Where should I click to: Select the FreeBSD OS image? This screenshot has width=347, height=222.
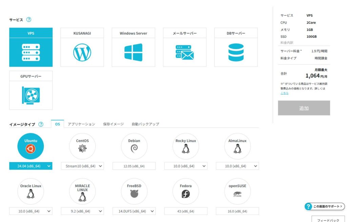coord(134,191)
